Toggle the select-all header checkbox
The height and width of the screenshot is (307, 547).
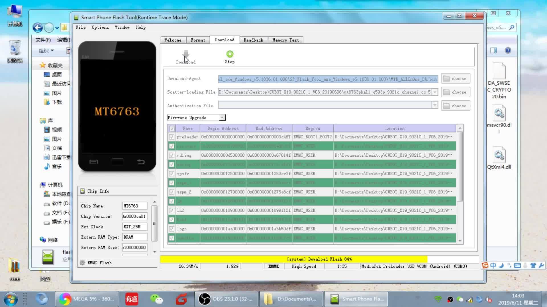172,128
